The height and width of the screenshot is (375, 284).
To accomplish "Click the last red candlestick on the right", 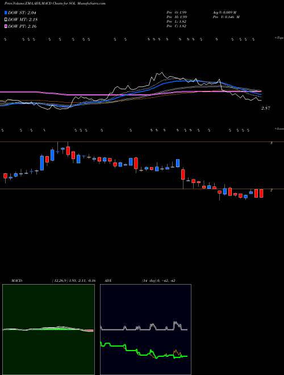I will pyautogui.click(x=261, y=193).
